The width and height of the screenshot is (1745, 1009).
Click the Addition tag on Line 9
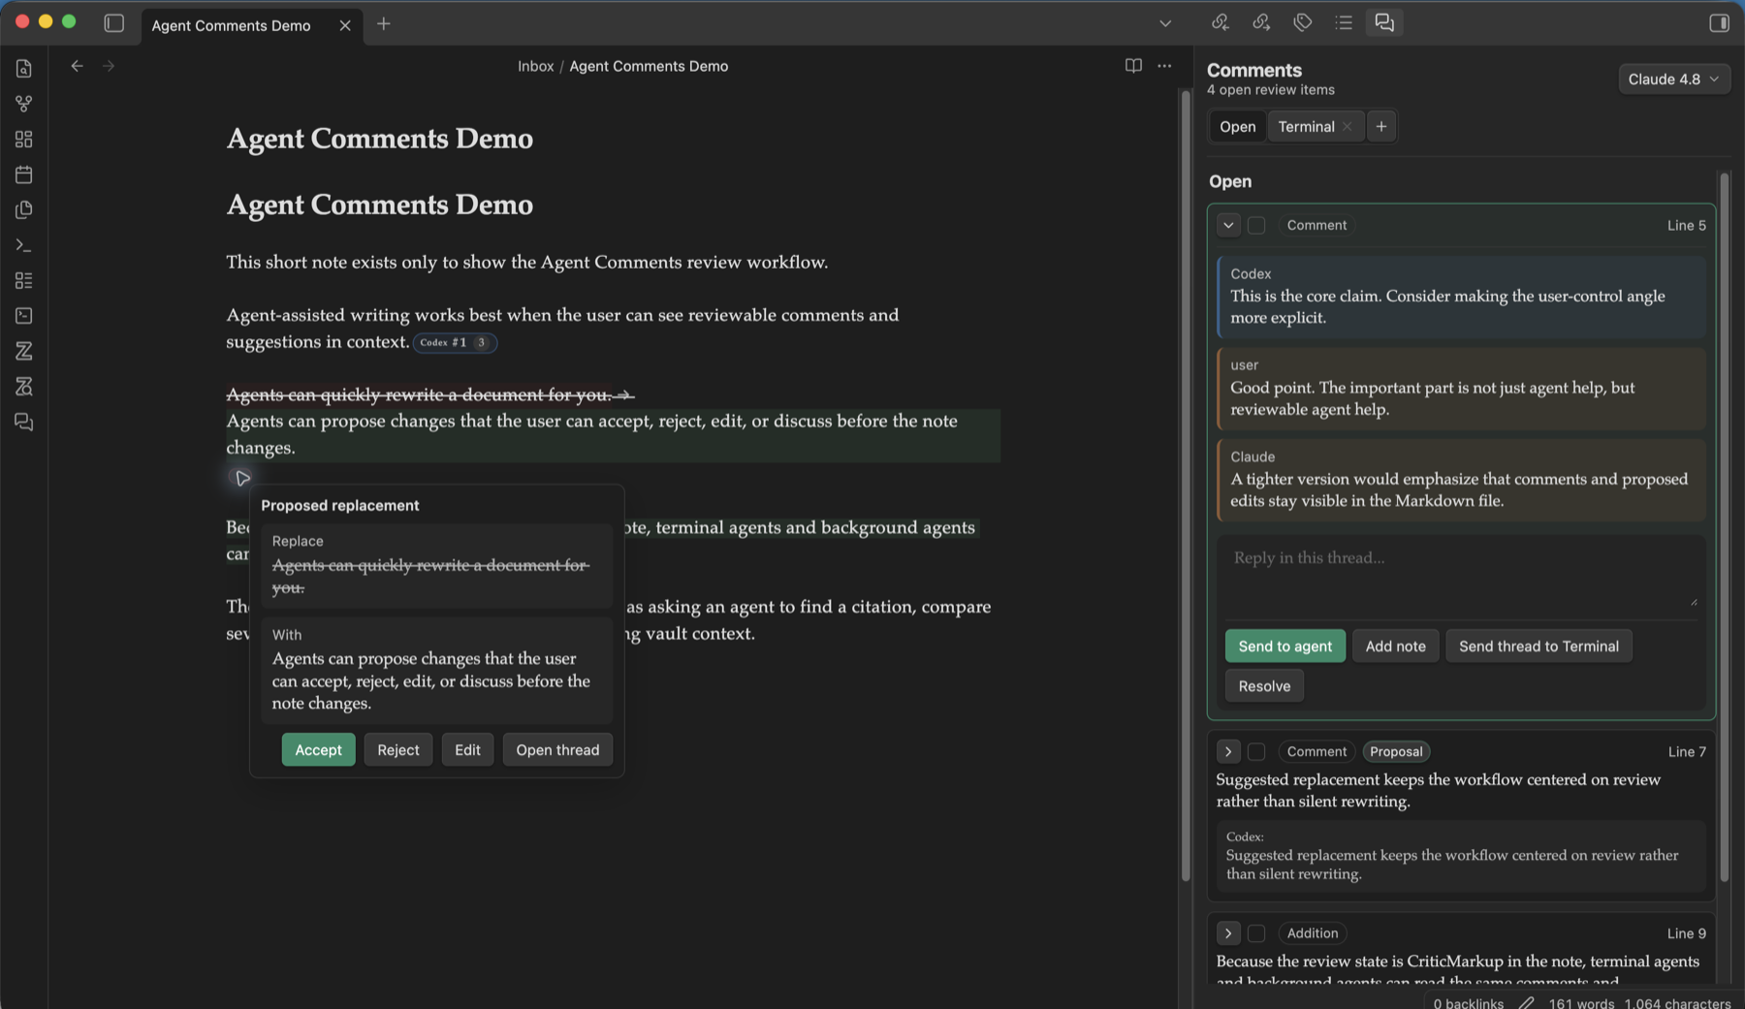click(1313, 933)
